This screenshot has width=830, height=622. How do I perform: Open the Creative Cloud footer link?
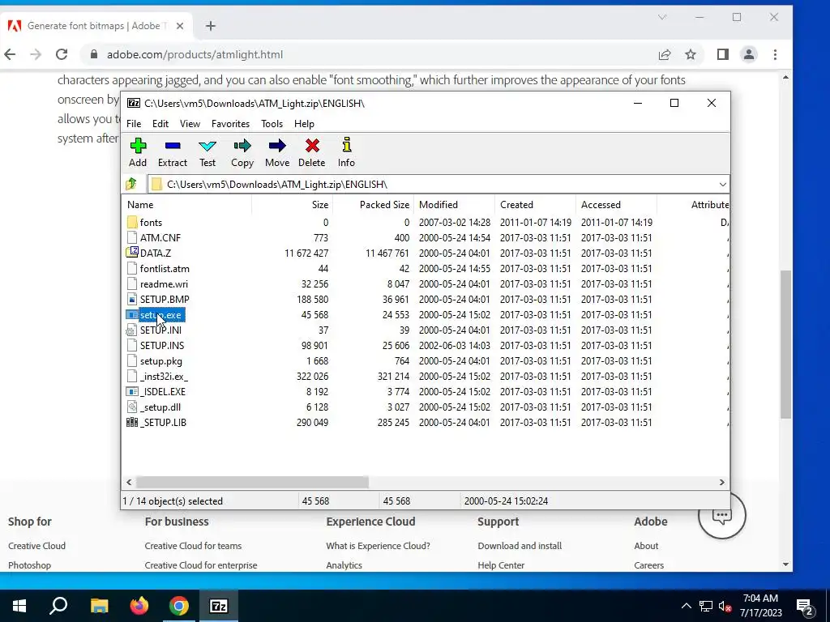tap(36, 546)
